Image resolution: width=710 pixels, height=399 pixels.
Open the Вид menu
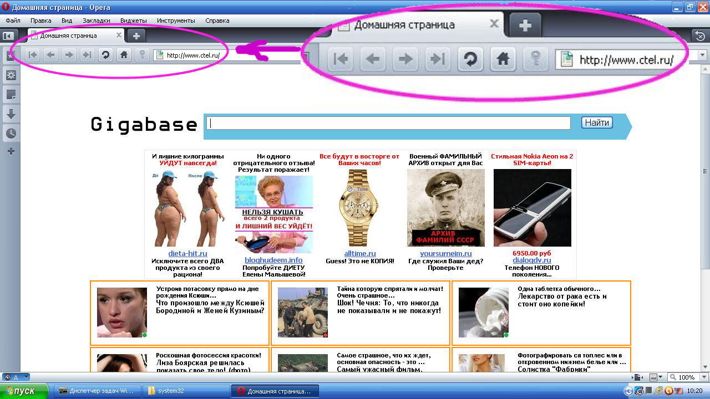click(67, 21)
